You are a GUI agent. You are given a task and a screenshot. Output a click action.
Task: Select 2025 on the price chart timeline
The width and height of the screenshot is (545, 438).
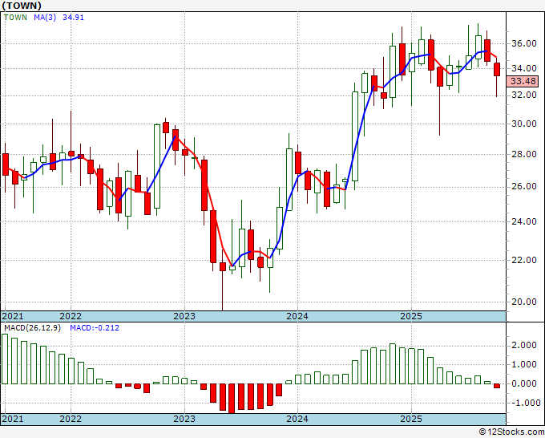tap(410, 316)
